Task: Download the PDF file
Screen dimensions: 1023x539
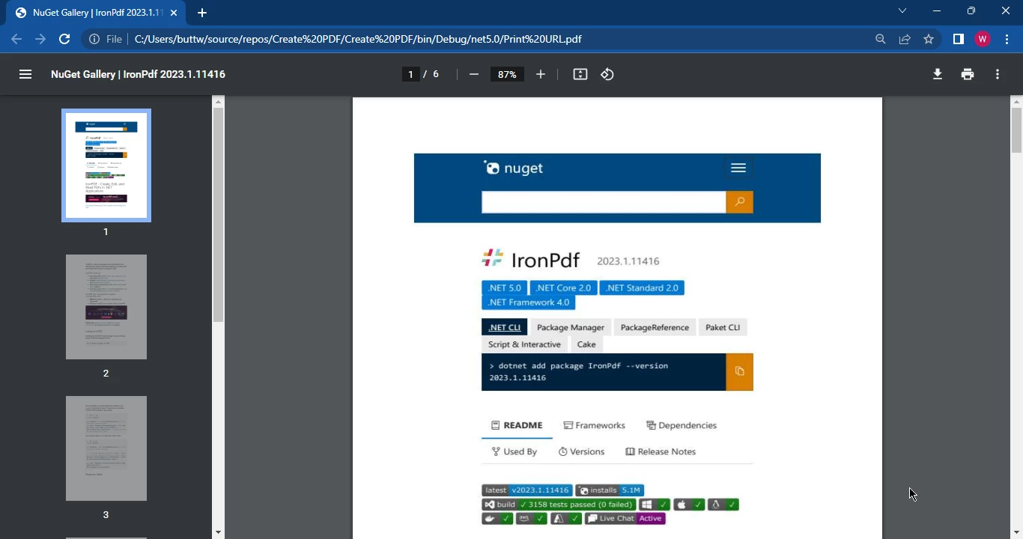Action: (937, 74)
